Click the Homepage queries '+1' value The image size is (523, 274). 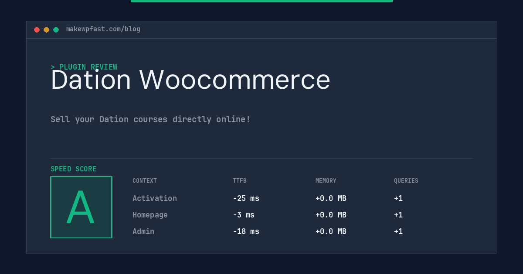click(x=398, y=215)
